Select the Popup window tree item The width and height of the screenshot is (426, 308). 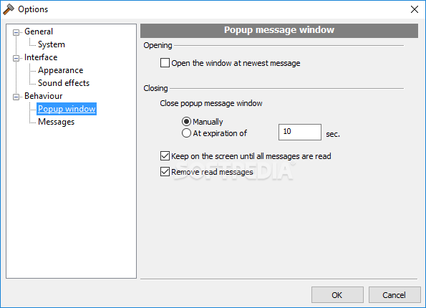pos(67,109)
